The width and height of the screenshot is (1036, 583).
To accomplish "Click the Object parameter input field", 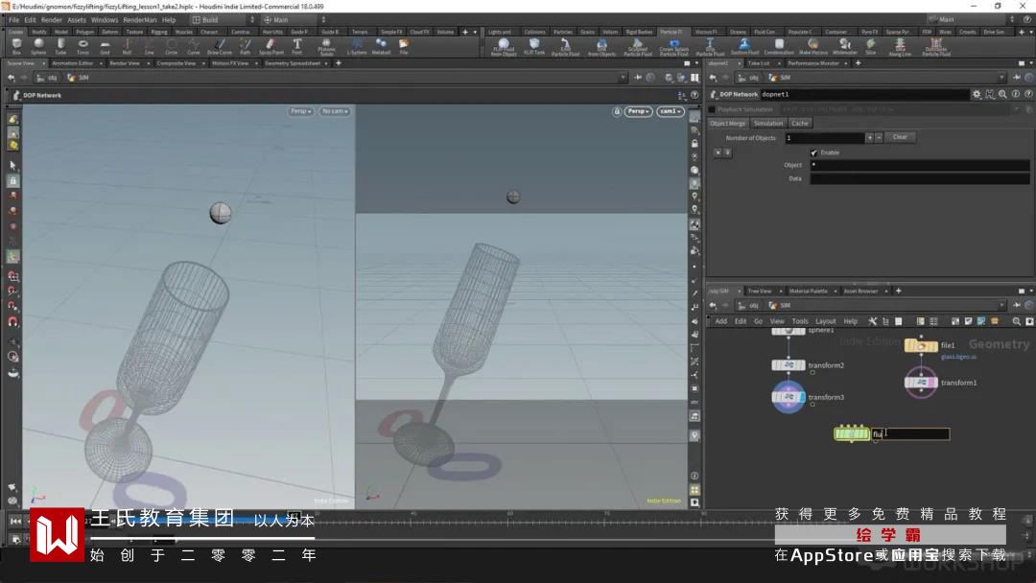I will pos(920,165).
